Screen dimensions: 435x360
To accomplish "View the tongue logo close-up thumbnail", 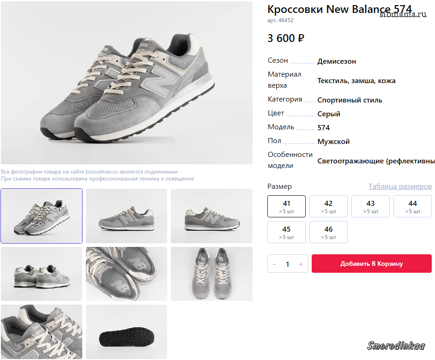I will (x=42, y=332).
